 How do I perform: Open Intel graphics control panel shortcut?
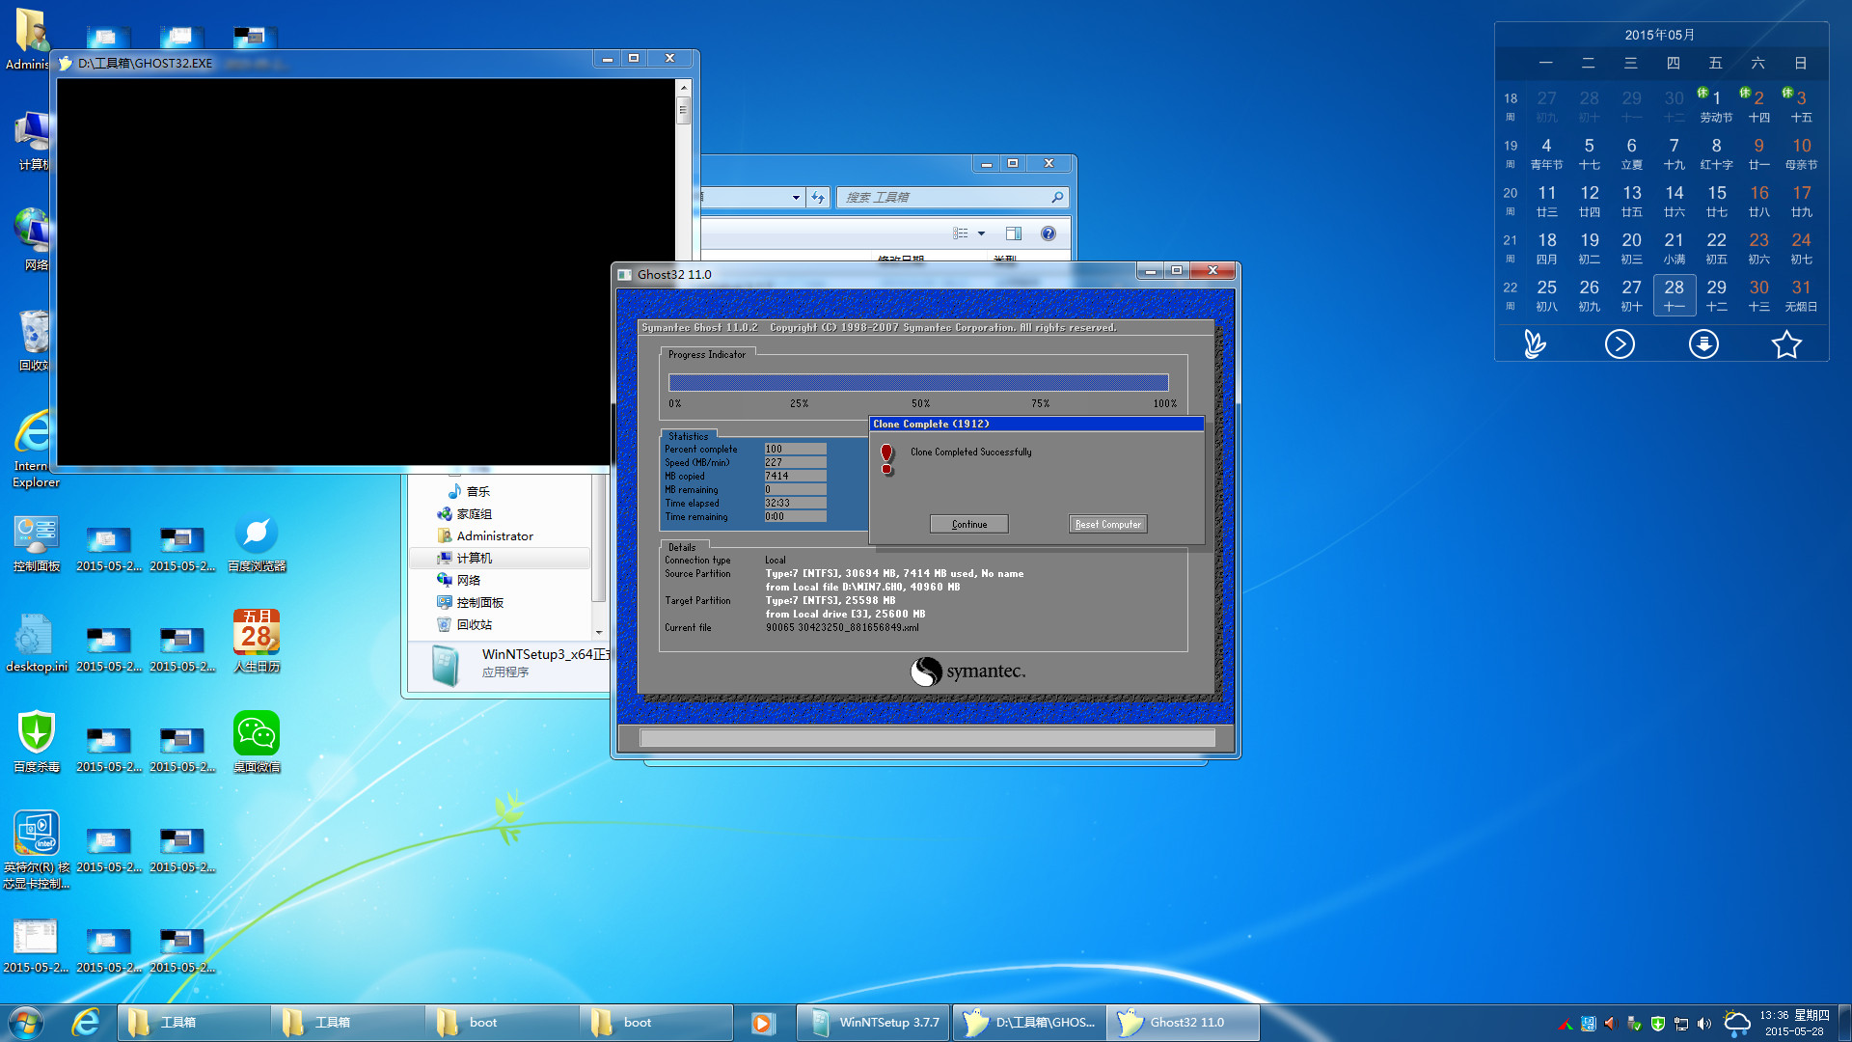37,849
